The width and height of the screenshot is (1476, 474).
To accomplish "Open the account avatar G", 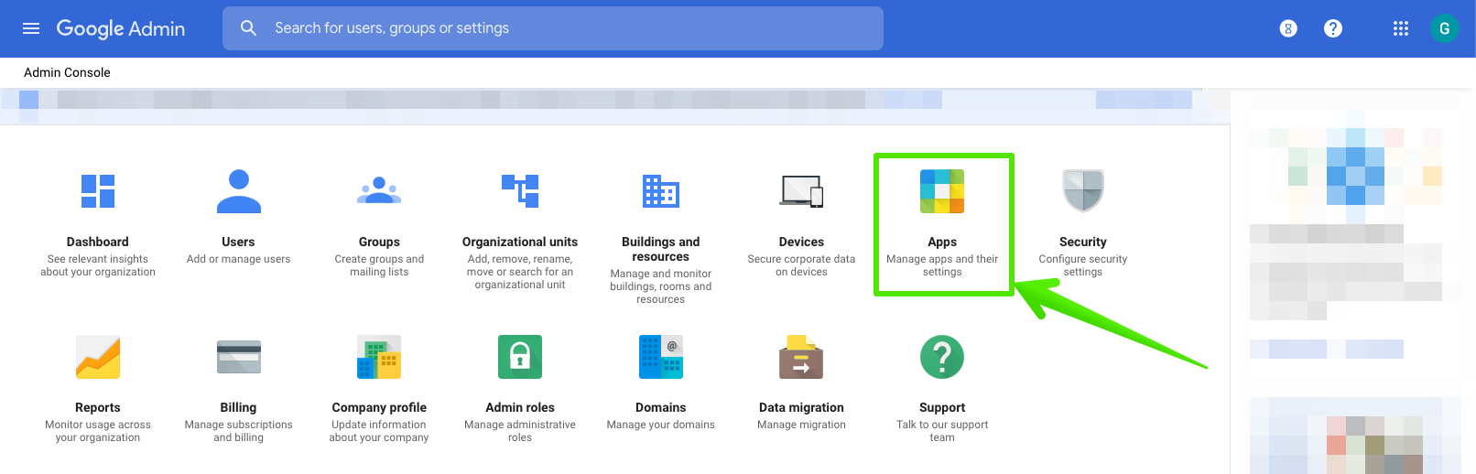I will coord(1445,28).
